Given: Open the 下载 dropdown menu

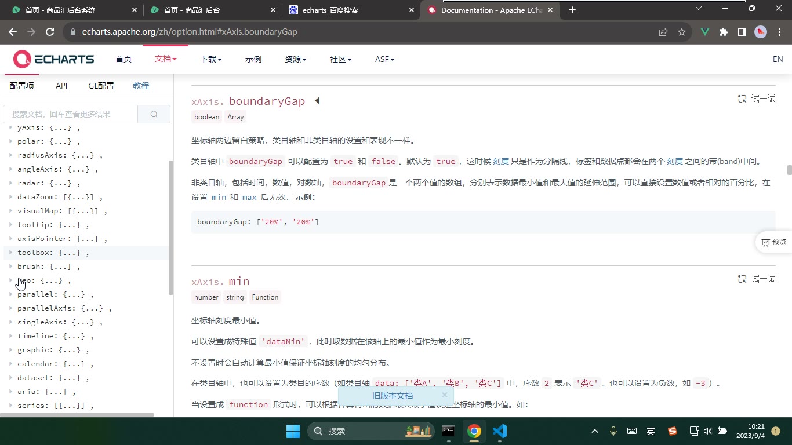Looking at the screenshot, I should [x=211, y=59].
